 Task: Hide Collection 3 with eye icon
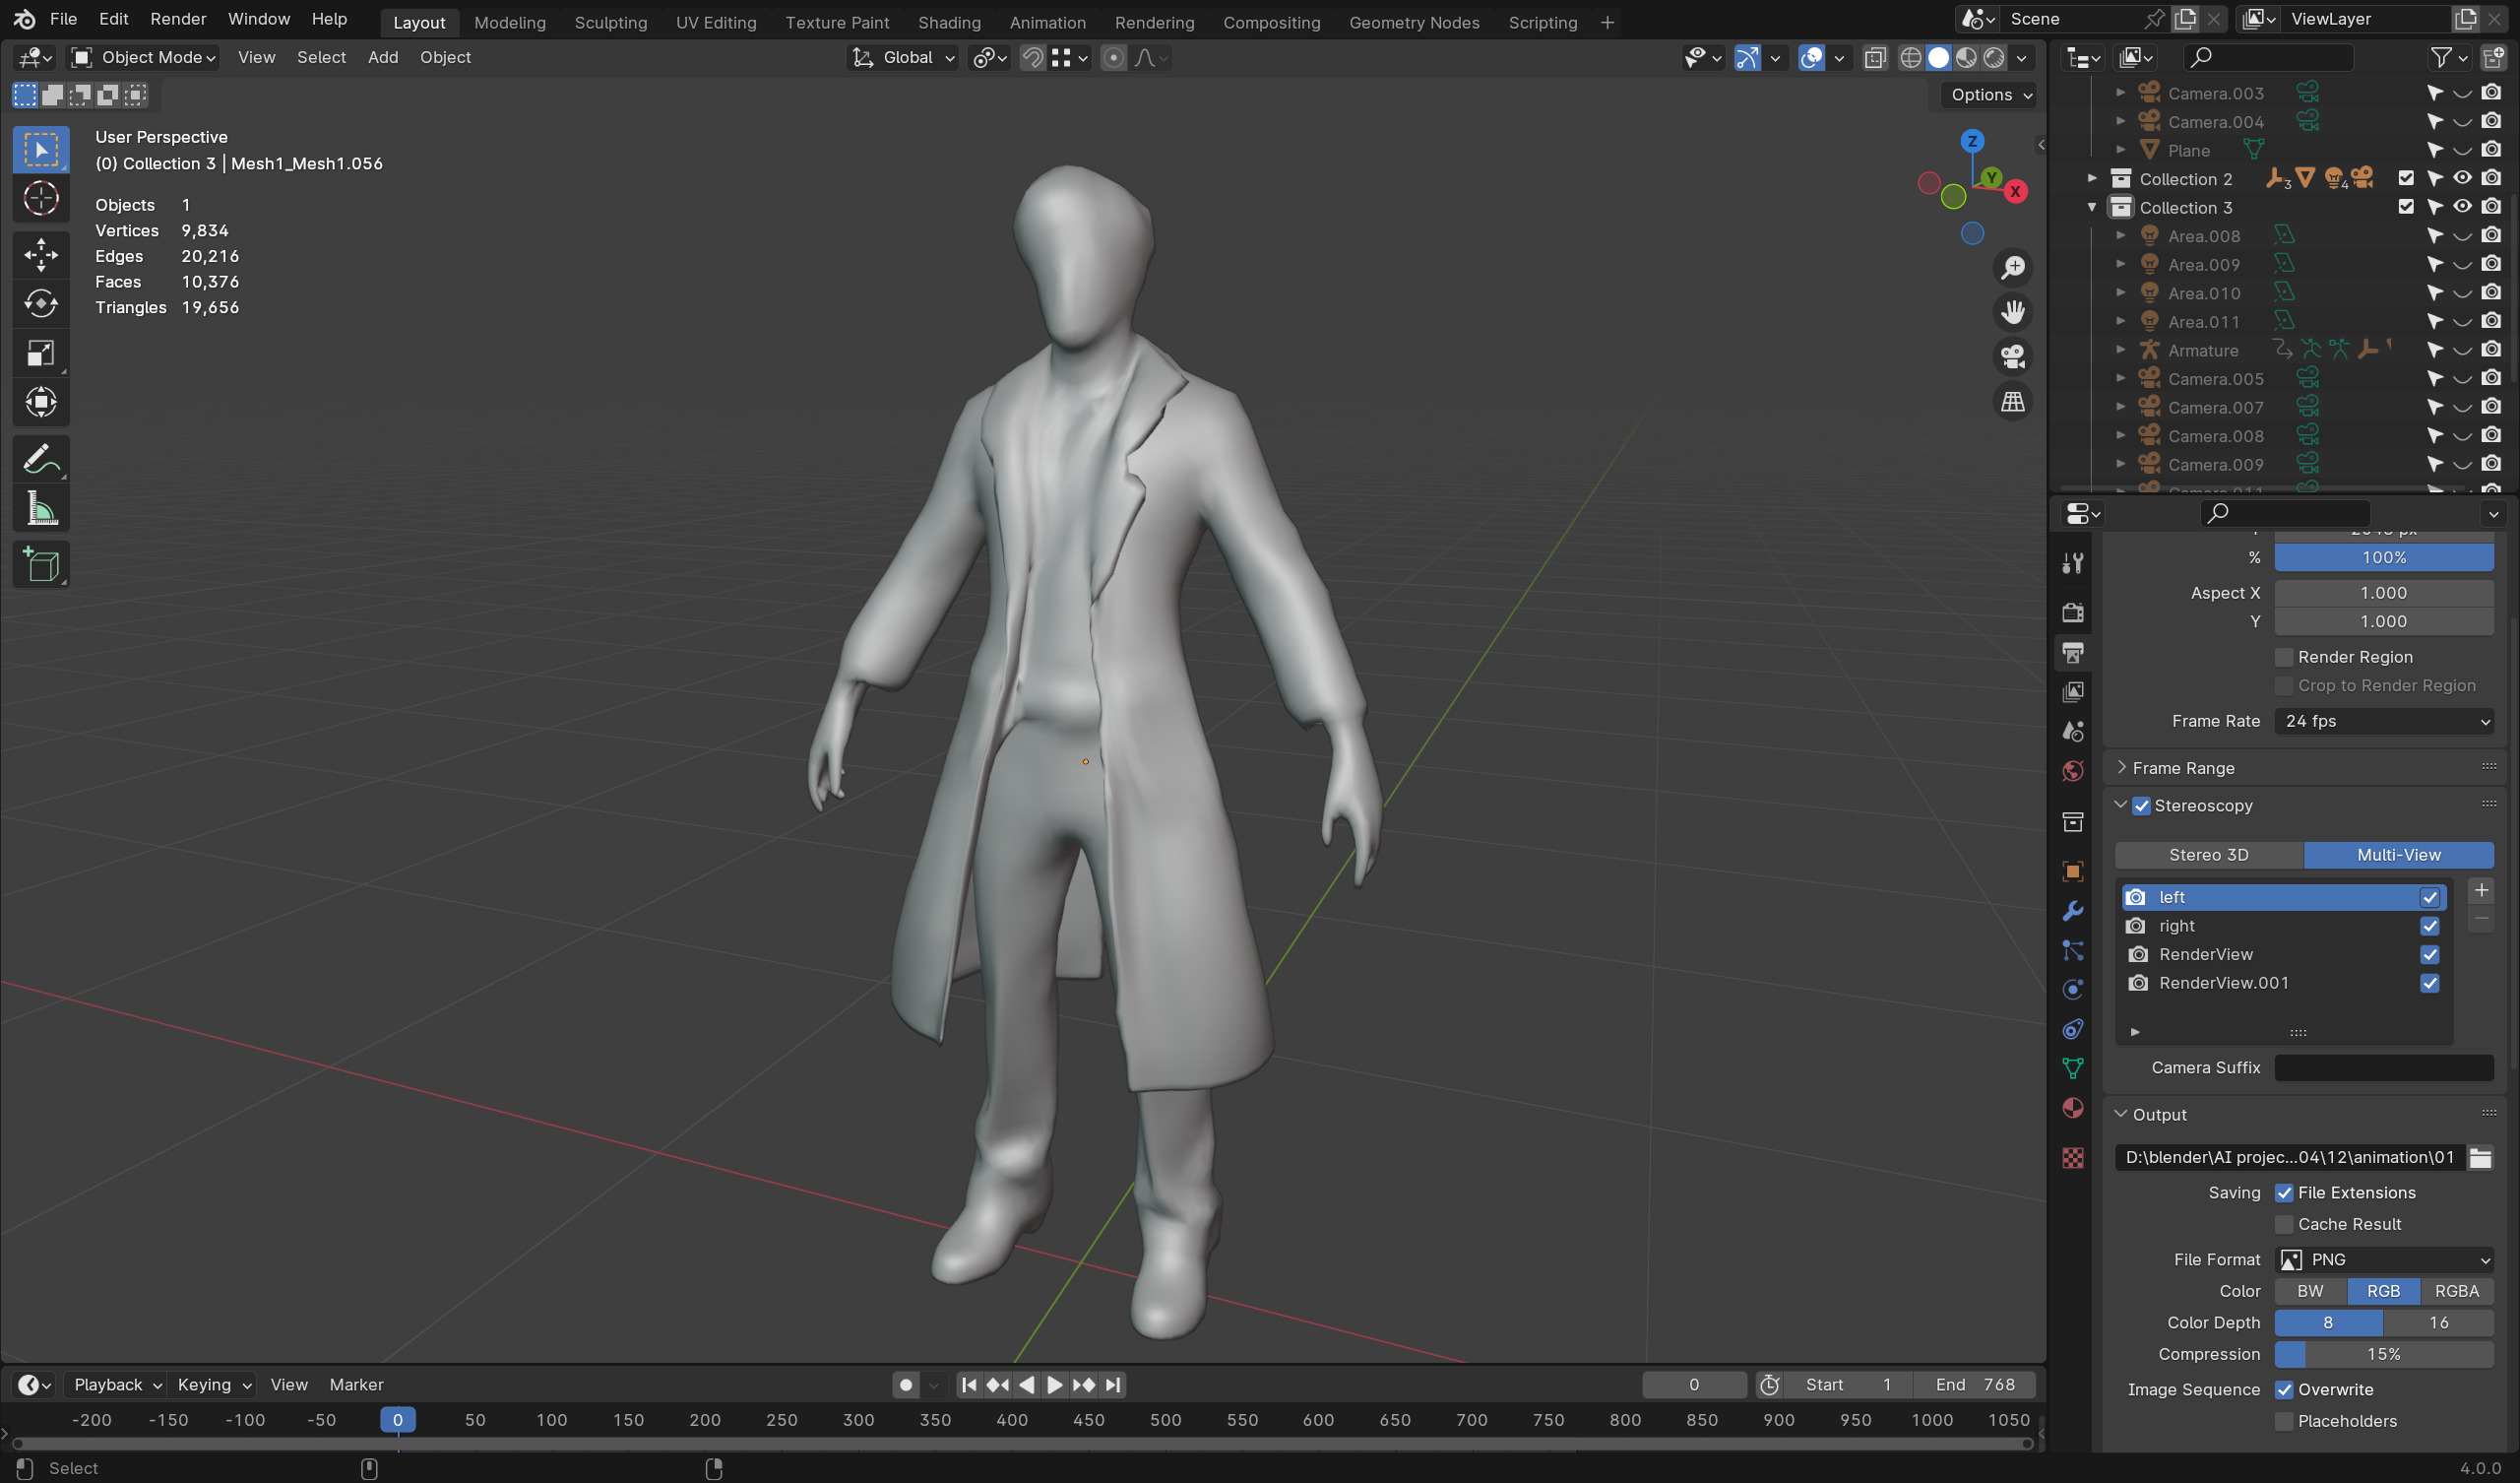point(2462,207)
